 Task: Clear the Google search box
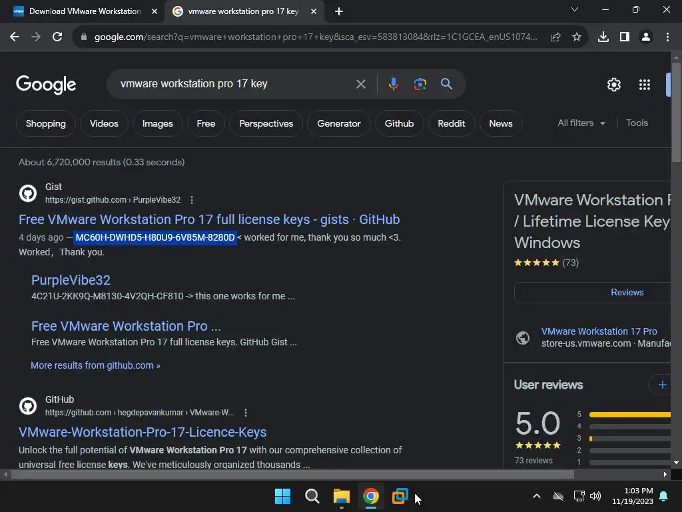(x=361, y=84)
